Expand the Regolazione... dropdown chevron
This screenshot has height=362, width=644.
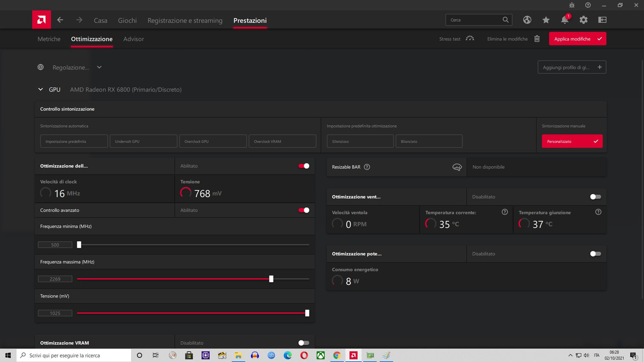coord(99,67)
